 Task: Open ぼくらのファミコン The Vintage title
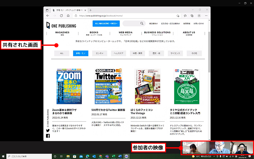coord(142,112)
